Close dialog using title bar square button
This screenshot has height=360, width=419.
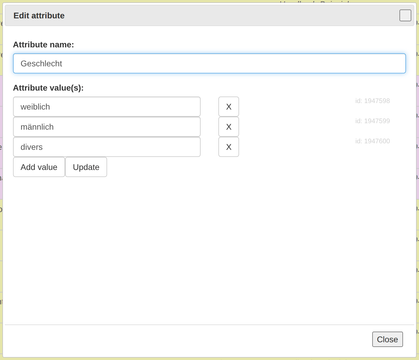click(405, 15)
